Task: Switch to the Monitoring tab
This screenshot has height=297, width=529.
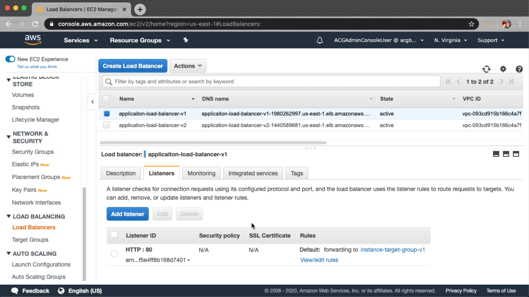Action: coord(201,173)
